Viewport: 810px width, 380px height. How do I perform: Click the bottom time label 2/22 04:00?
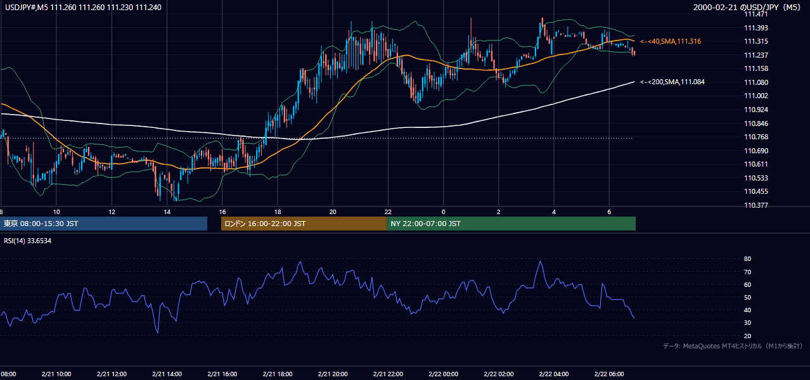coord(553,374)
